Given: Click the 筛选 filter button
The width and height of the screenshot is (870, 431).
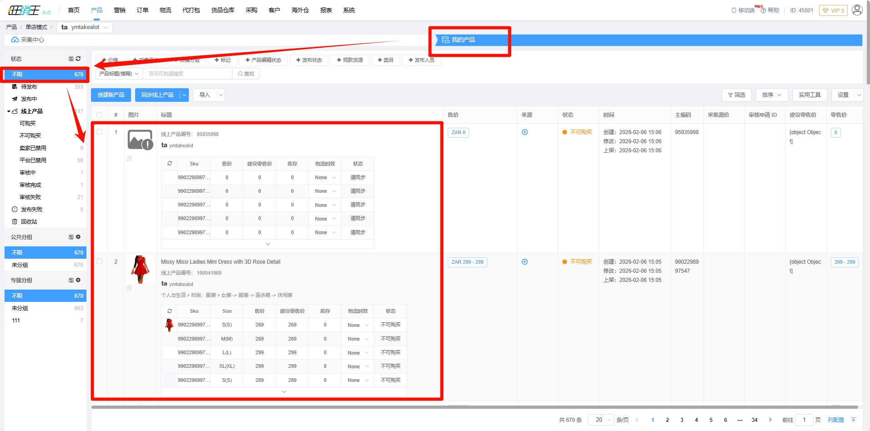Looking at the screenshot, I should tap(736, 95).
